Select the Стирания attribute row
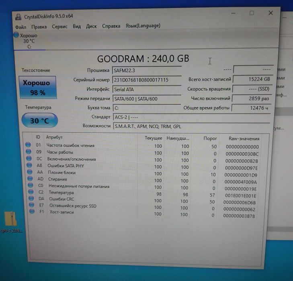Image resolution: width=293 pixels, height=281 pixels. click(143, 180)
